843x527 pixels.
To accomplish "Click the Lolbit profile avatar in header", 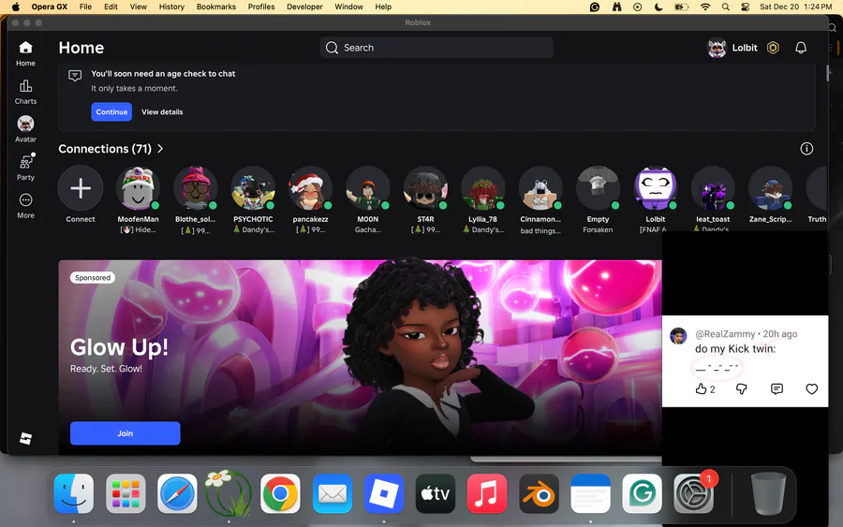I will pos(717,48).
